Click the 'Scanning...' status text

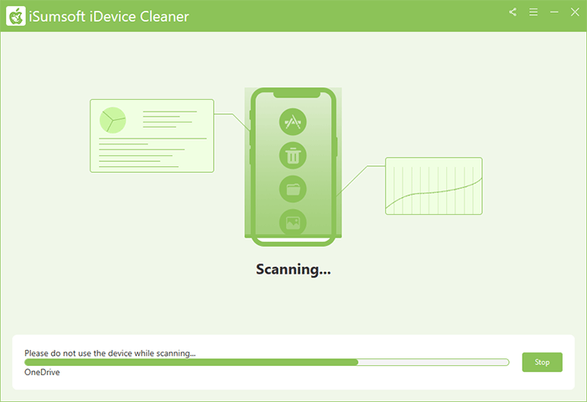(x=293, y=269)
